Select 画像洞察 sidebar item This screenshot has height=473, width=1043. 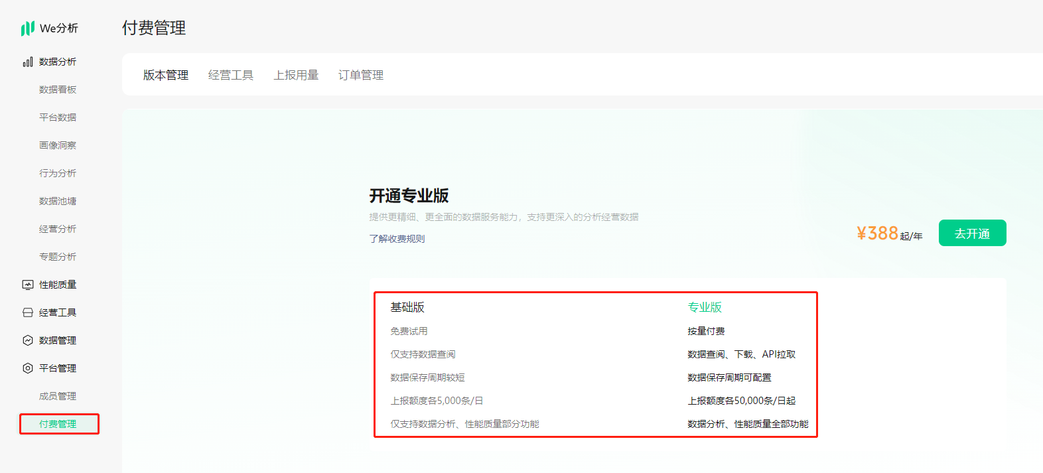[x=58, y=145]
